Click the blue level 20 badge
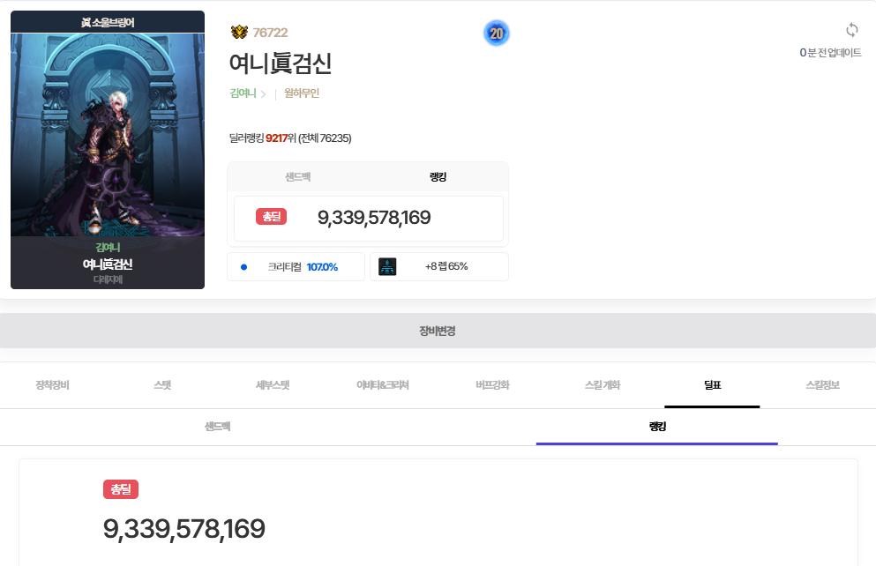876x566 pixels. (497, 34)
